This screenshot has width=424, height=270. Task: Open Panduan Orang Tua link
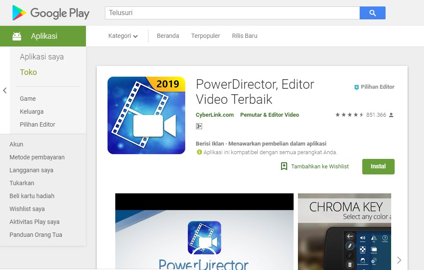click(x=36, y=235)
